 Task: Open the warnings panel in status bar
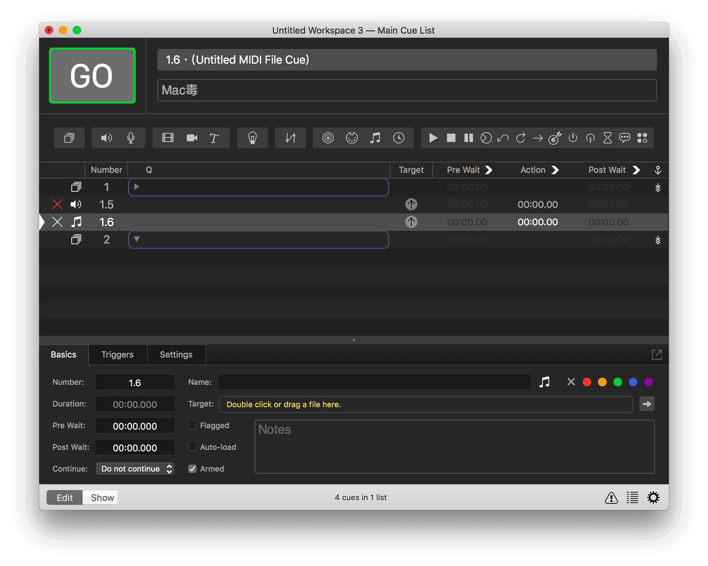coord(611,497)
